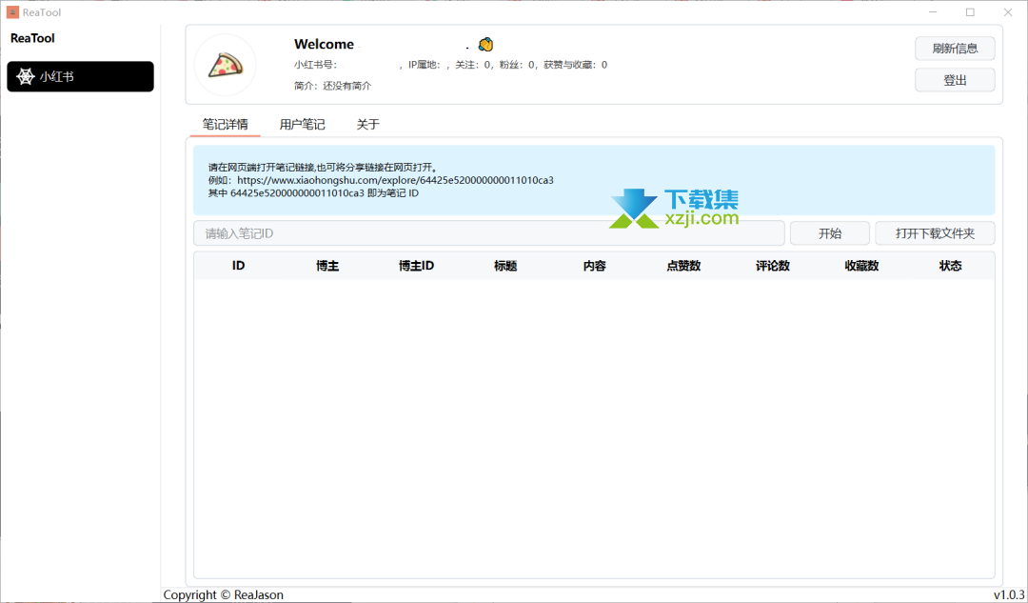Click the 标题 column header
The width and height of the screenshot is (1028, 603).
tap(505, 266)
